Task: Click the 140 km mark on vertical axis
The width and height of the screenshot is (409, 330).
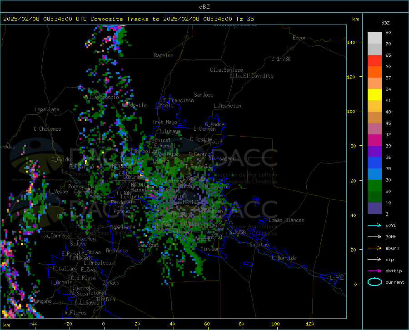Action: [351, 42]
